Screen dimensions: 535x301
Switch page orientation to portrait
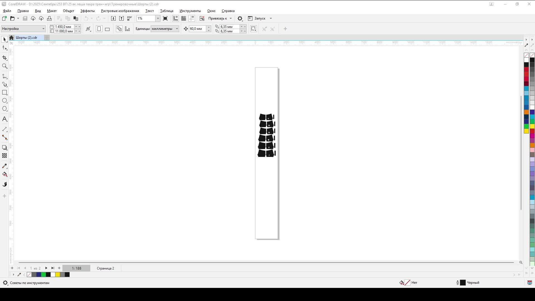[99, 29]
